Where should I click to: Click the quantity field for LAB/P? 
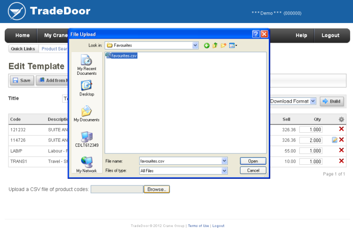[311, 151]
